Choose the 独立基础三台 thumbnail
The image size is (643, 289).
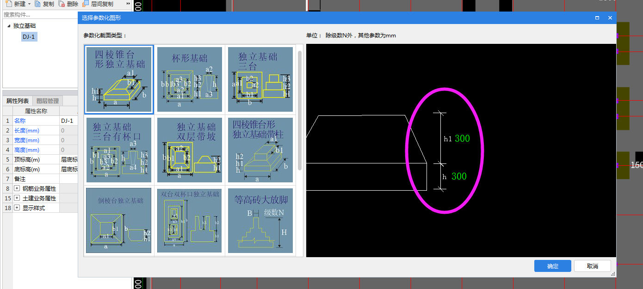click(260, 79)
